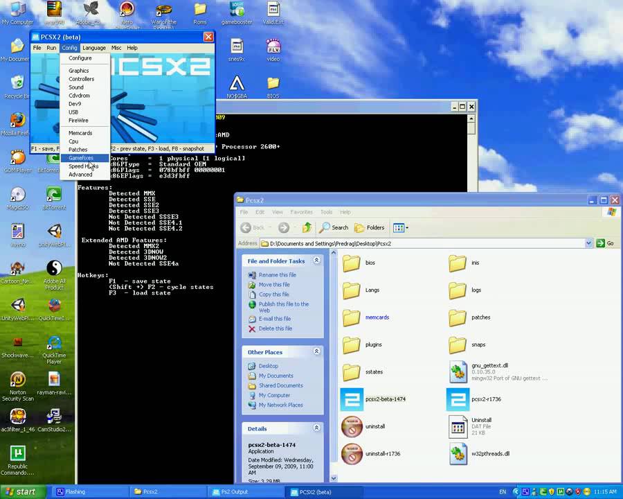
Task: Toggle the Folders toolbar button
Action: 370,227
